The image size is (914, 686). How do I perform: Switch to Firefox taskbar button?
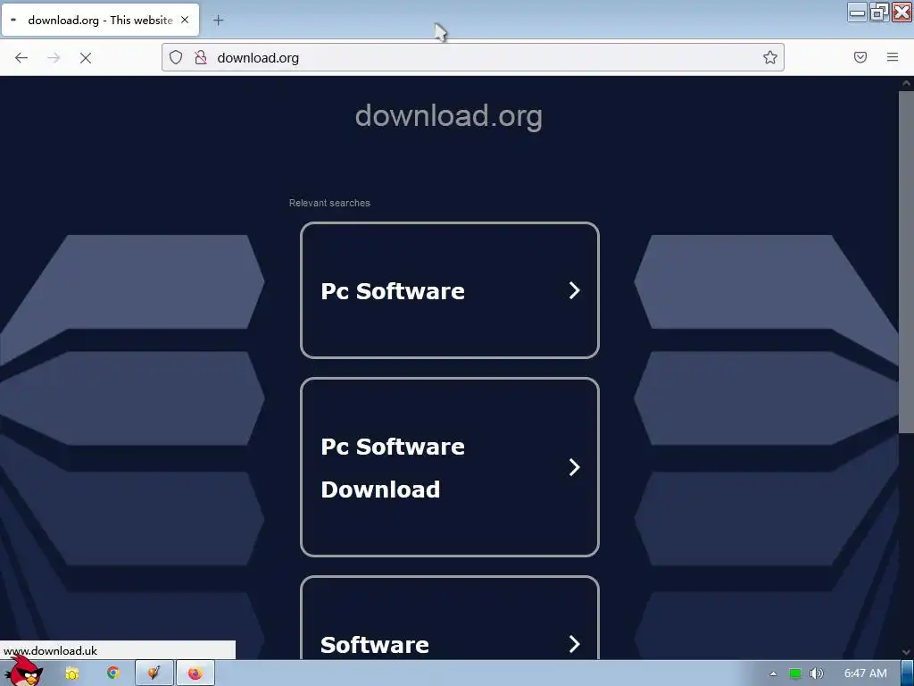coord(195,673)
